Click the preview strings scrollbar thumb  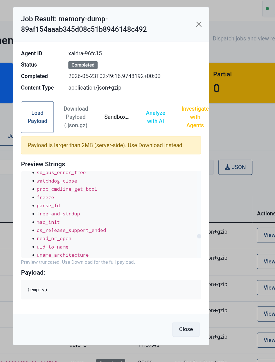[x=199, y=236]
